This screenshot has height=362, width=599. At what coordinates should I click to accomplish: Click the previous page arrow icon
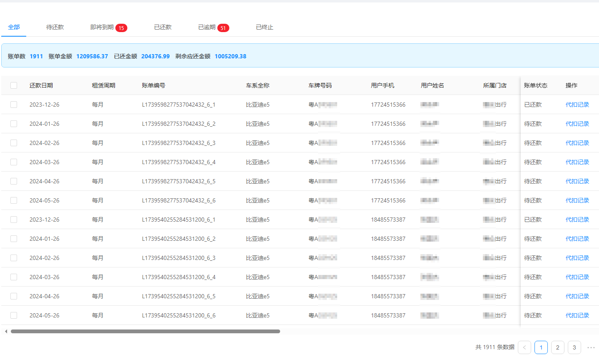coord(524,347)
